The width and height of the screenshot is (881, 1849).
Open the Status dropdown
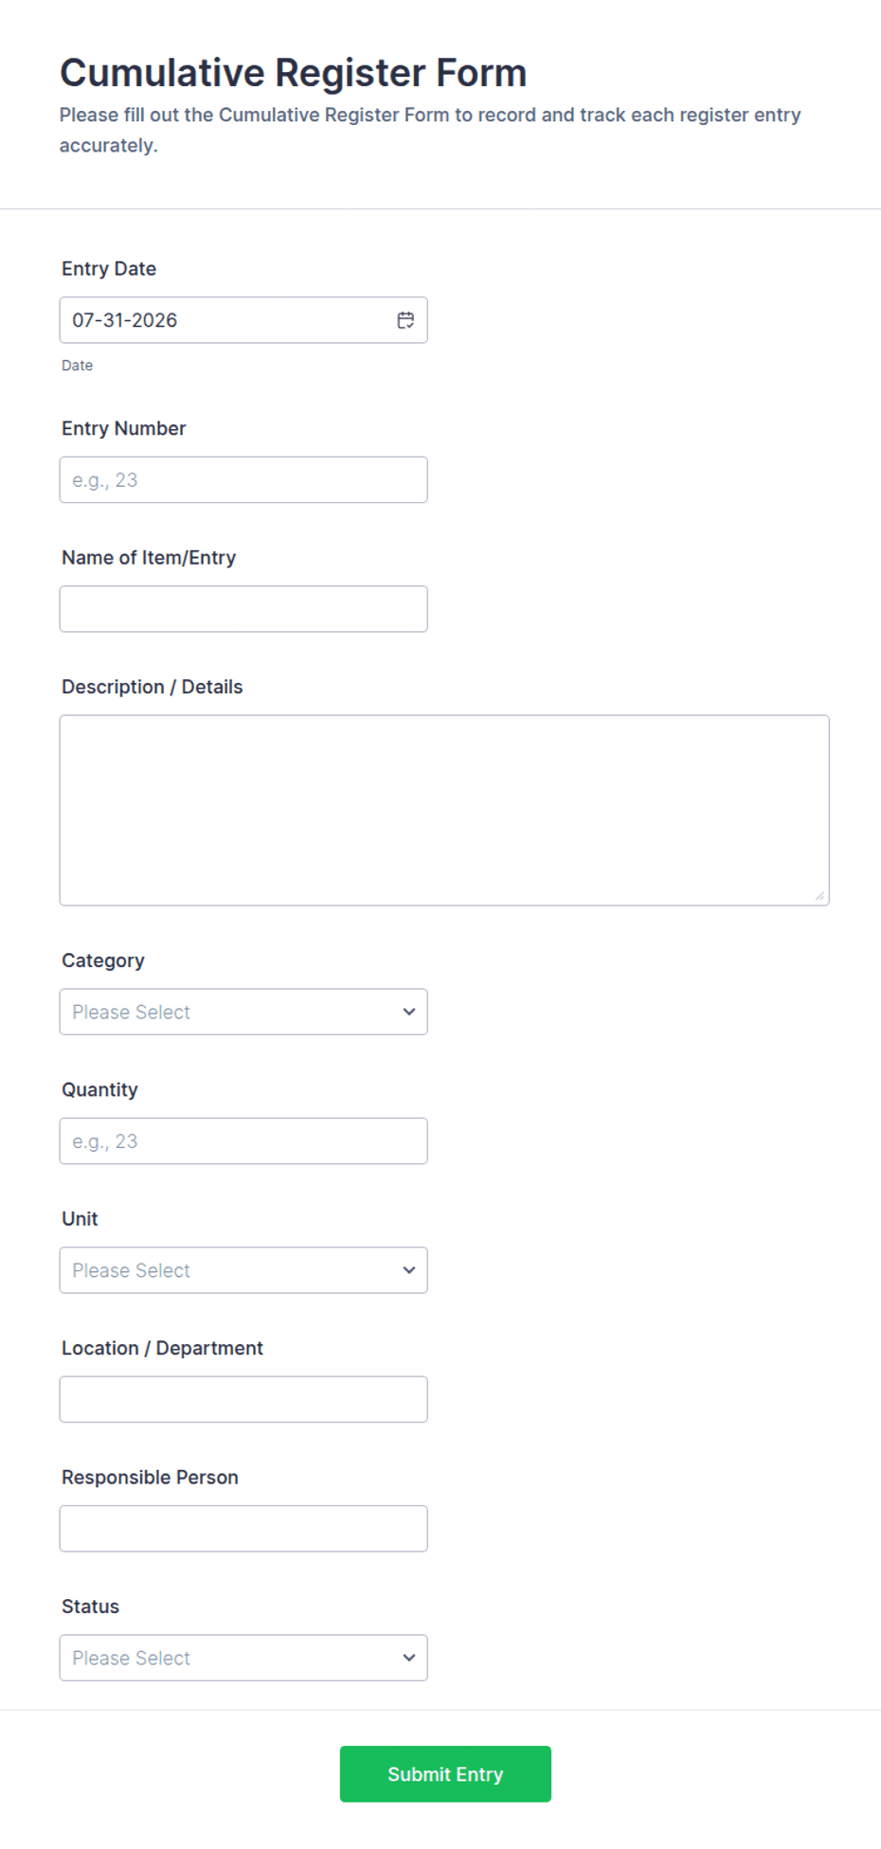tap(243, 1659)
